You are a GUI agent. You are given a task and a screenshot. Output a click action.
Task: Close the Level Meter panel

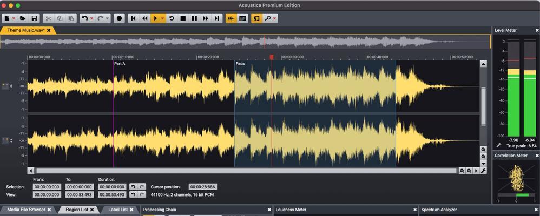(x=537, y=30)
